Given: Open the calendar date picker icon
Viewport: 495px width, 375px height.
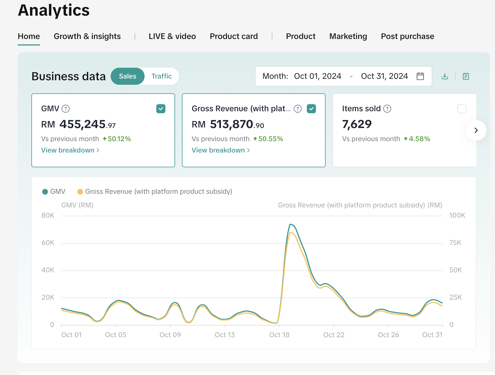Looking at the screenshot, I should point(420,76).
